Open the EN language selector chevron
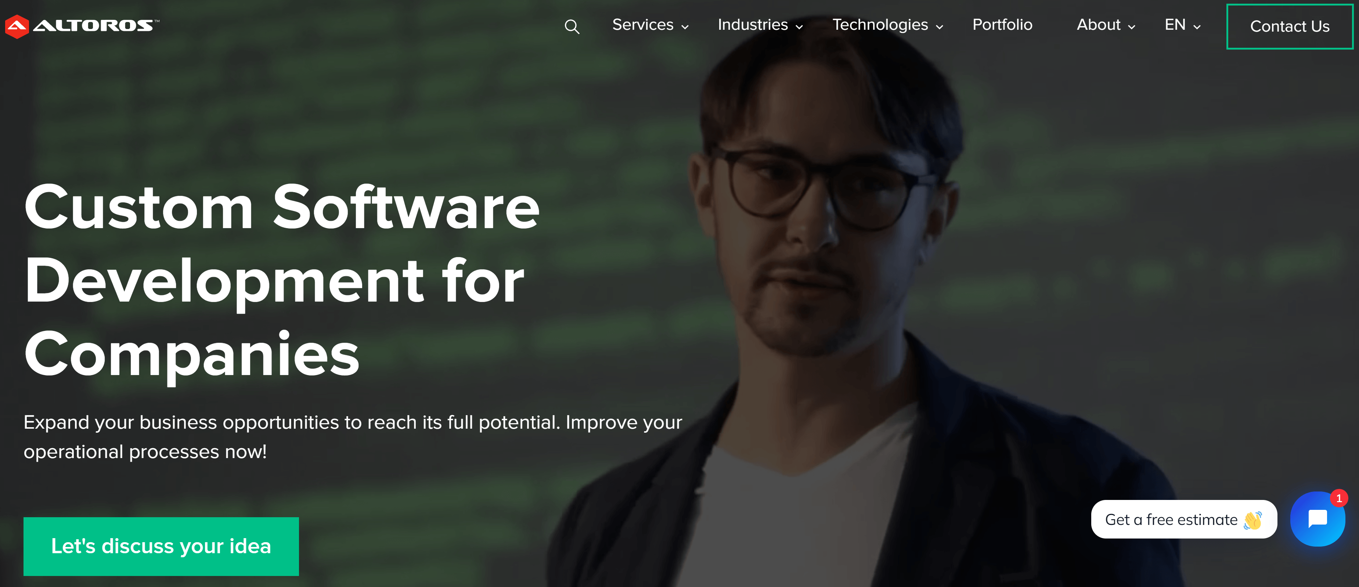This screenshot has width=1359, height=587. [x=1197, y=28]
